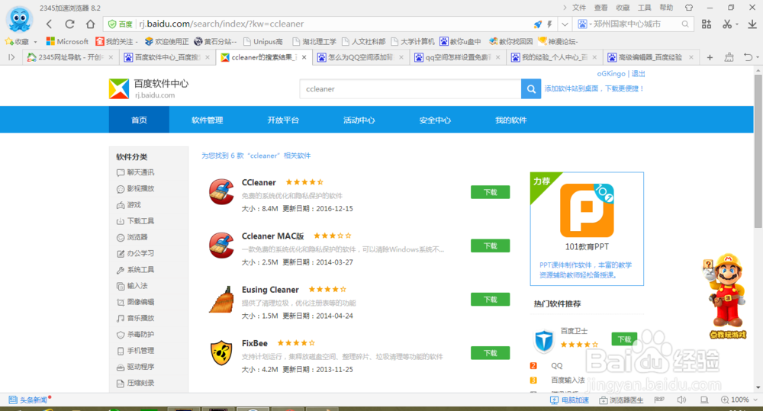Viewport: 763px width, 411px height.
Task: Click the page vertical scrollbar
Action: coord(758,151)
